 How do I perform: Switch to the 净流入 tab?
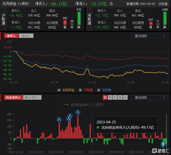coord(26,36)
